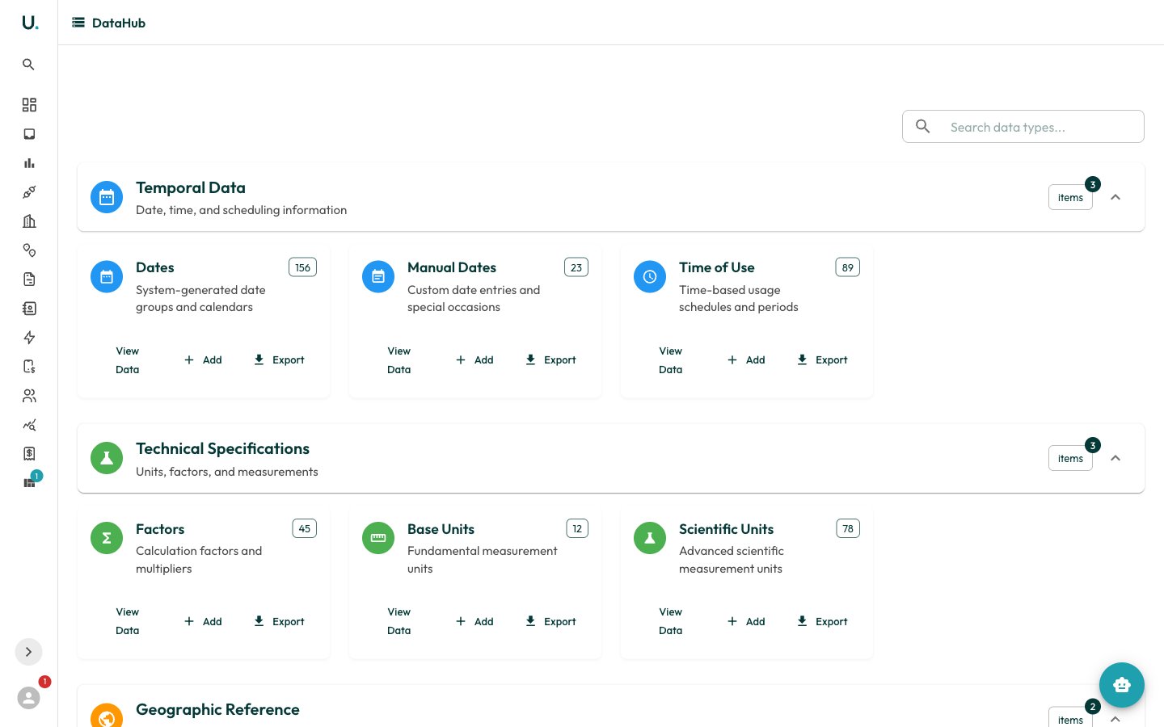
Task: Export Time of Use data
Action: click(x=822, y=360)
